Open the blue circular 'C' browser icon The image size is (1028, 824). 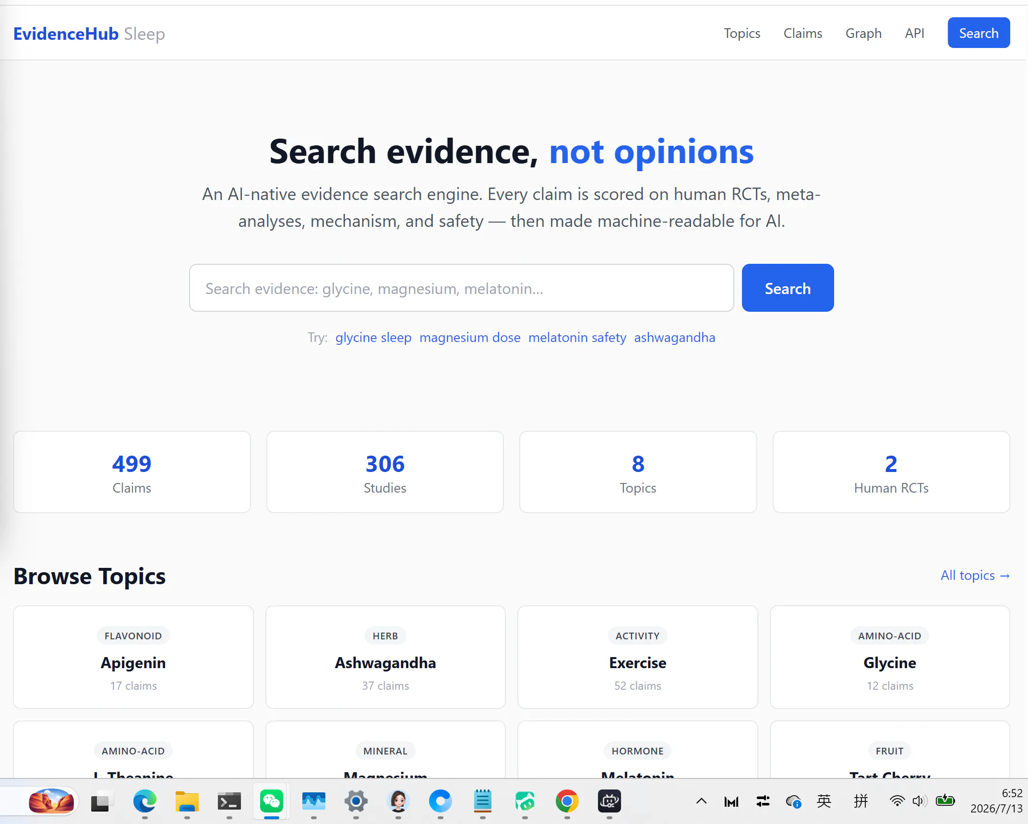(x=440, y=801)
